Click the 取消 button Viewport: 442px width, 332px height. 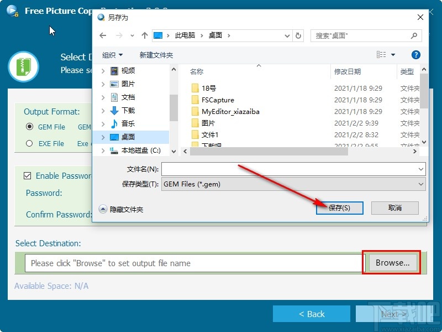394,208
